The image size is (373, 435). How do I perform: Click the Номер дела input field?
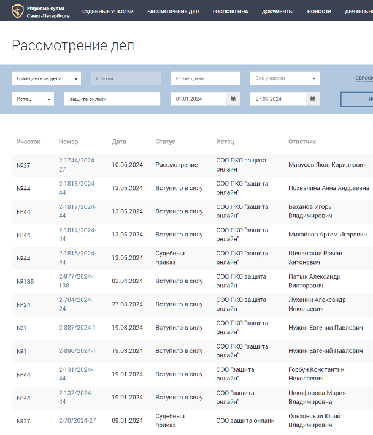(x=205, y=78)
